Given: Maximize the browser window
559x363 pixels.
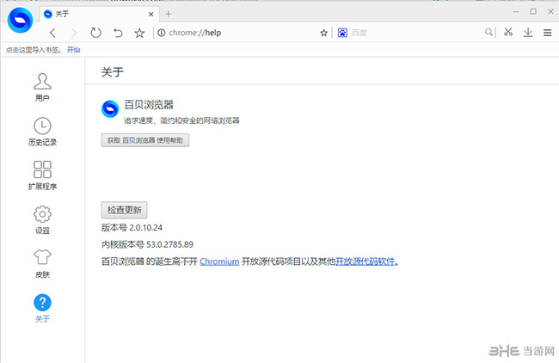Looking at the screenshot, I should (533, 12).
